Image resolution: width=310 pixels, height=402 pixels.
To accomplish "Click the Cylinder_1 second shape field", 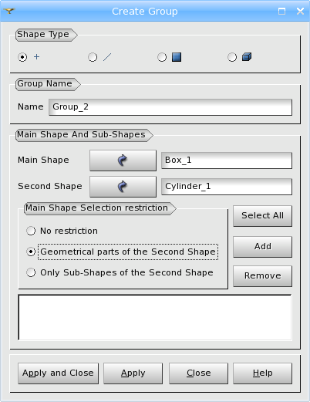I will 227,187.
